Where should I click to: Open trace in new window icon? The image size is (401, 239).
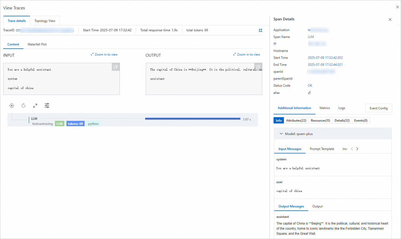(x=261, y=30)
